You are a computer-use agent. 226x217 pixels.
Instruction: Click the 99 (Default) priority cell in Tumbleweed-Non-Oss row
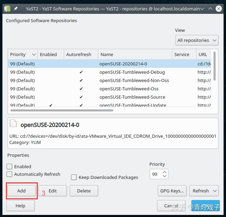[22, 80]
